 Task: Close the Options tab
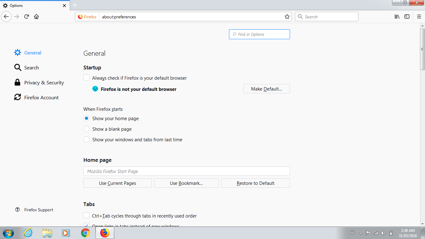click(x=64, y=6)
